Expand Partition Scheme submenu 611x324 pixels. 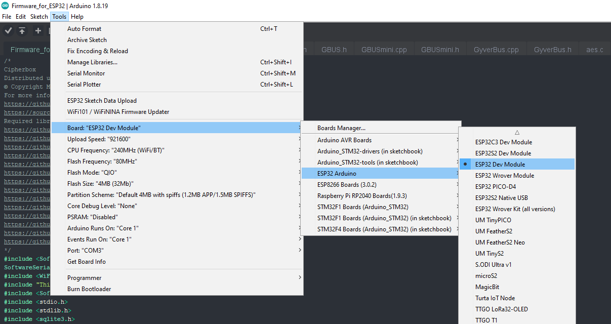click(177, 195)
